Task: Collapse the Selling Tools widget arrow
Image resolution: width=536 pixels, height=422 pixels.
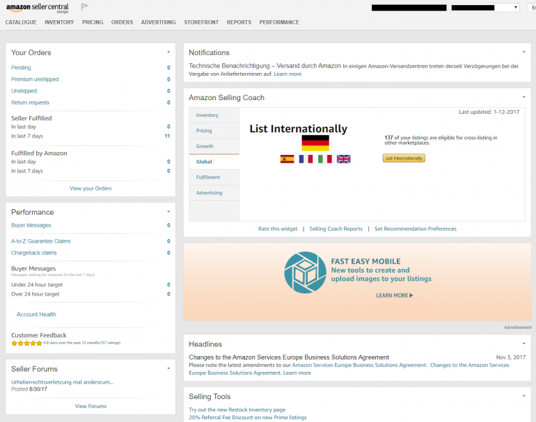Action: pyautogui.click(x=524, y=396)
